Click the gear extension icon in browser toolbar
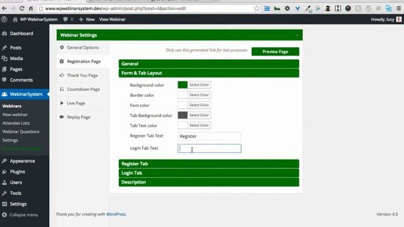The image size is (404, 227). [x=287, y=8]
